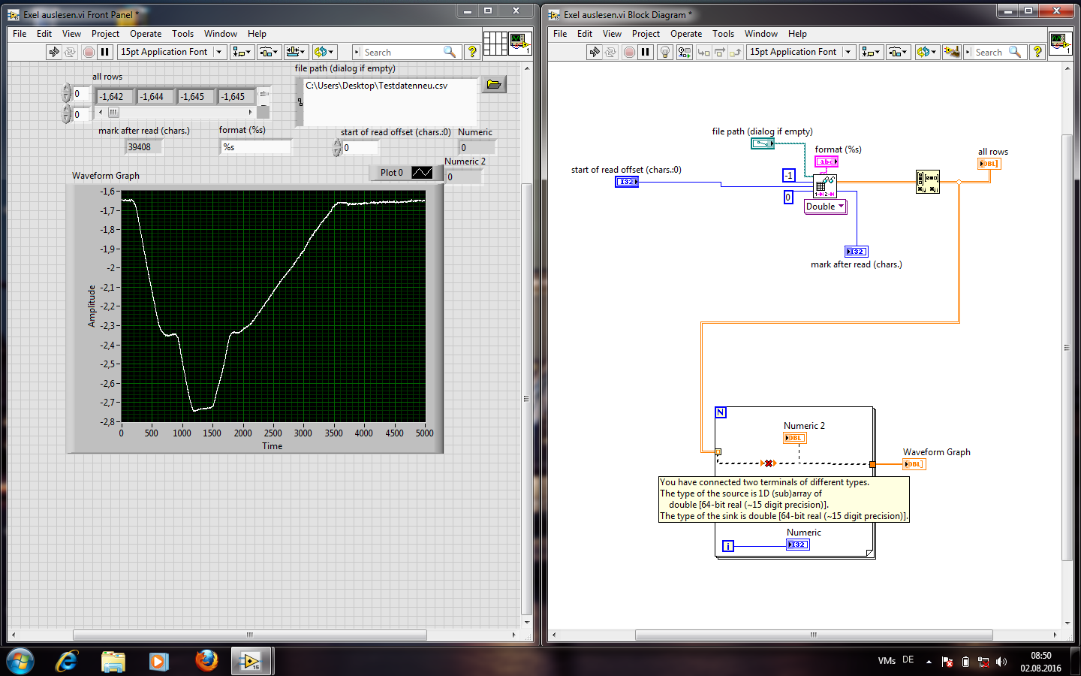This screenshot has height=676, width=1081.
Task: Click Abort Execution on Block Diagram toolbar
Action: tap(629, 52)
